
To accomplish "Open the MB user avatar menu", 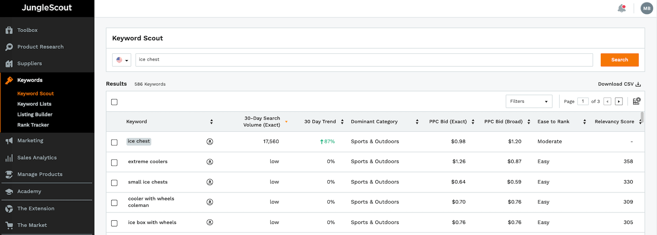I will pos(647,8).
